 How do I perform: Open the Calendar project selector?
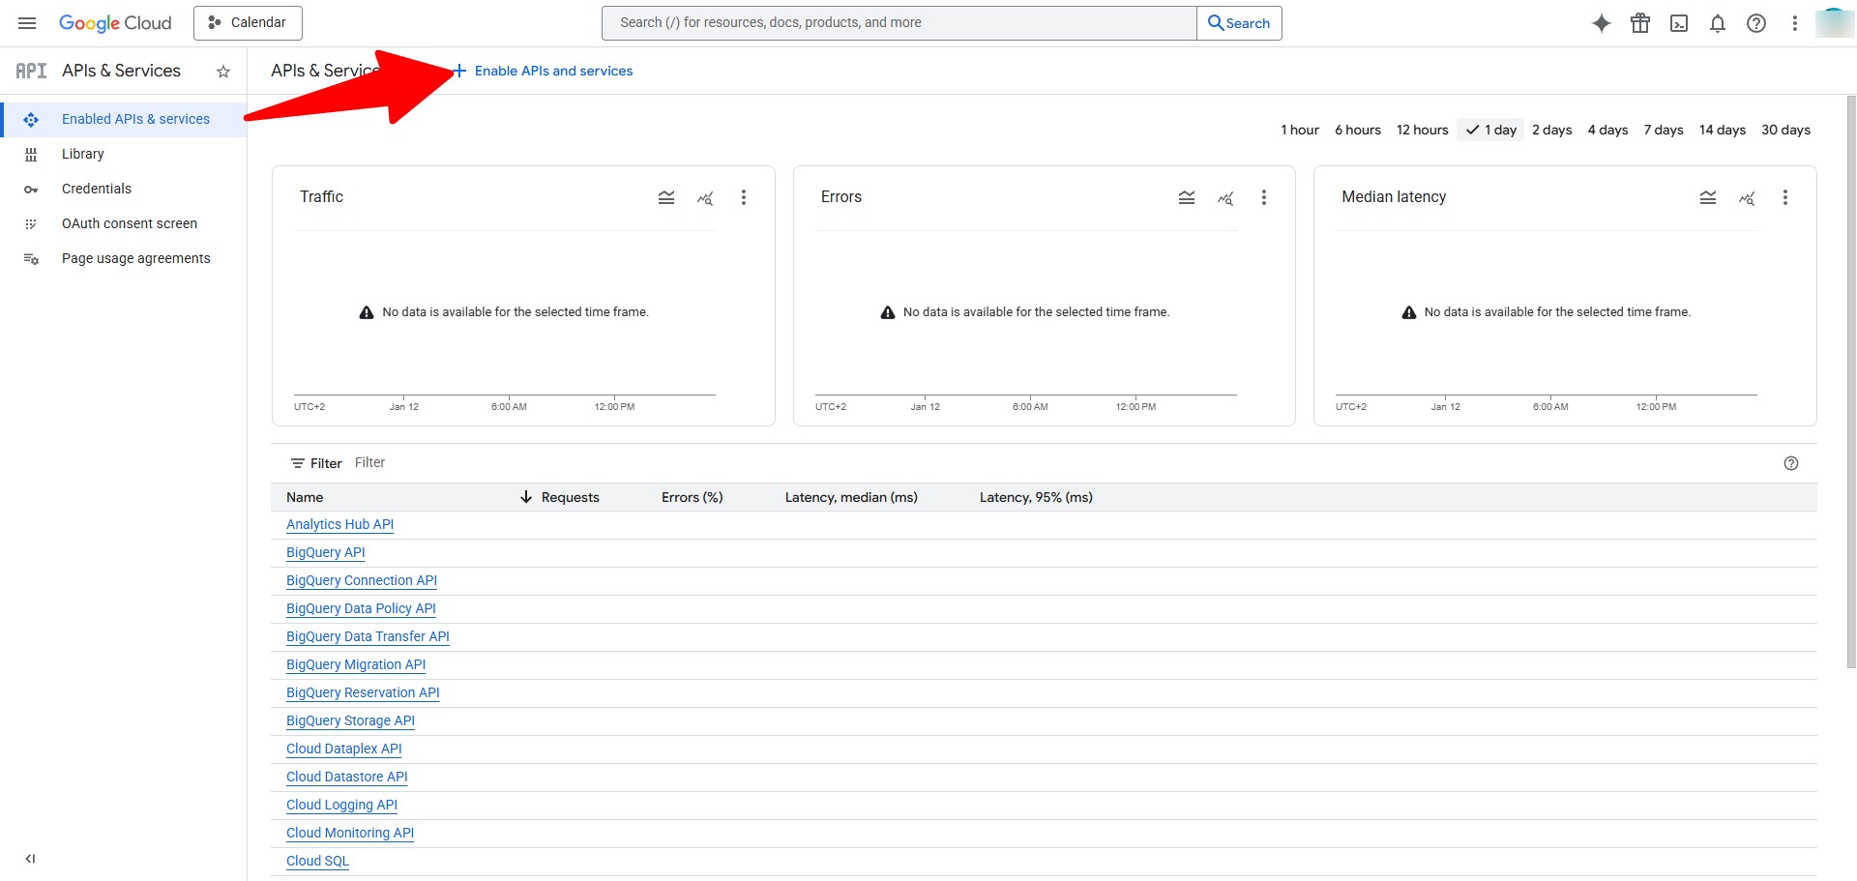(x=248, y=23)
